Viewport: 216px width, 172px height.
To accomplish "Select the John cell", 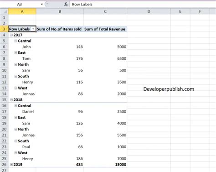I will 22,47.
